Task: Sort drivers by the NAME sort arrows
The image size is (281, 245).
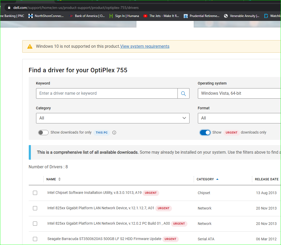Action: (x=60, y=179)
